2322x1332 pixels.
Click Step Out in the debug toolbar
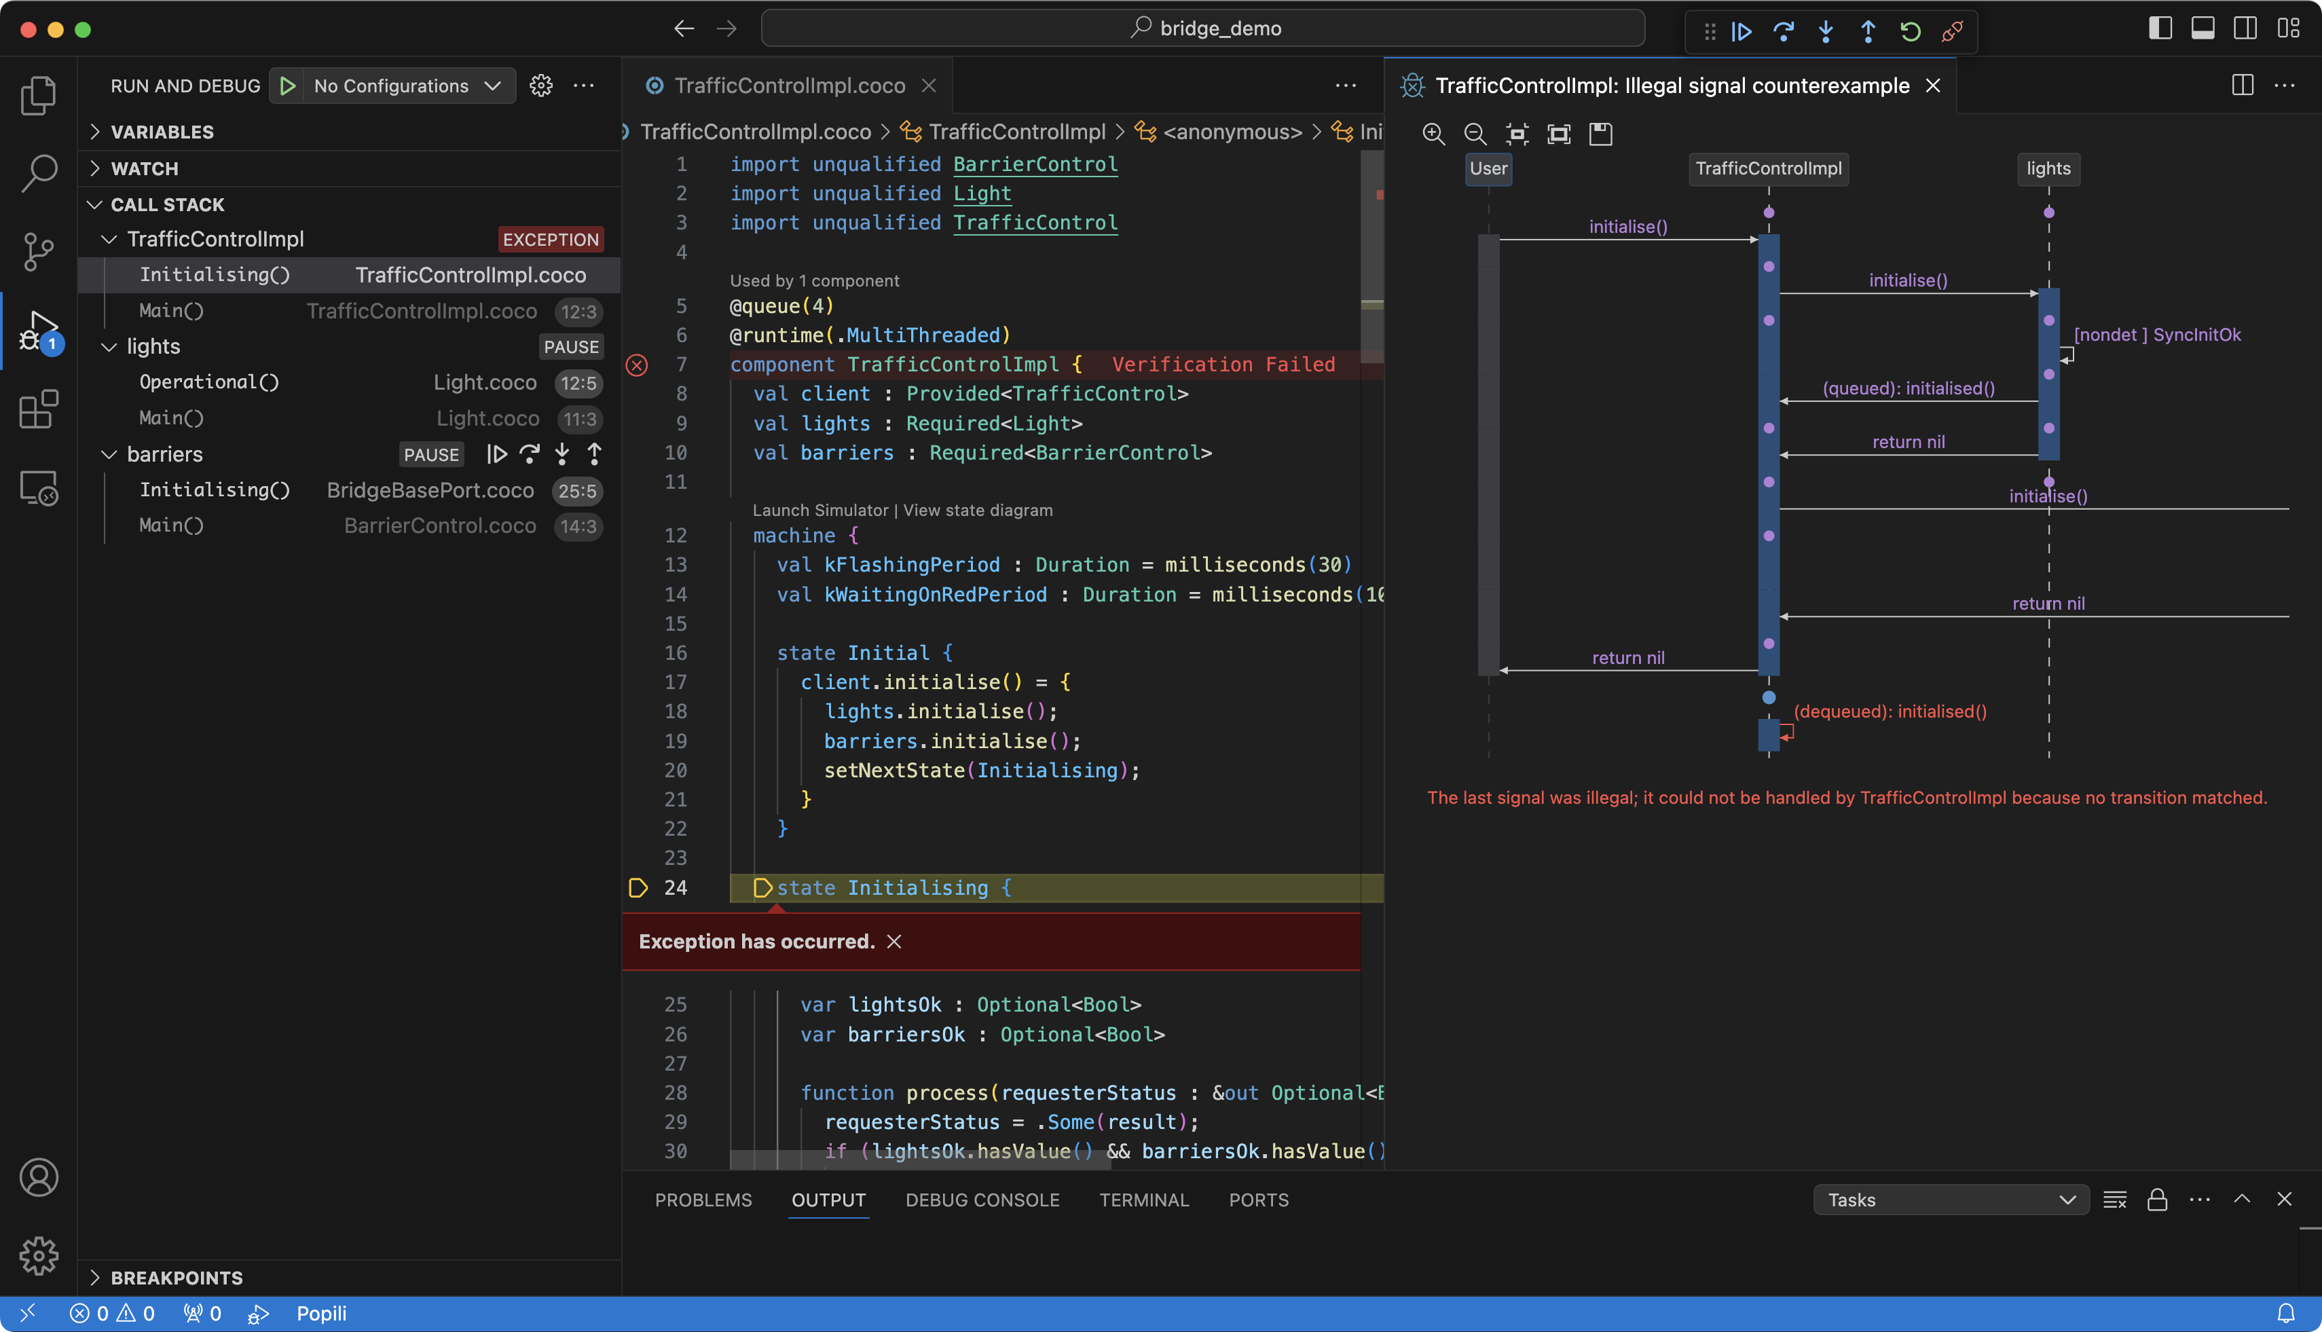[1868, 31]
